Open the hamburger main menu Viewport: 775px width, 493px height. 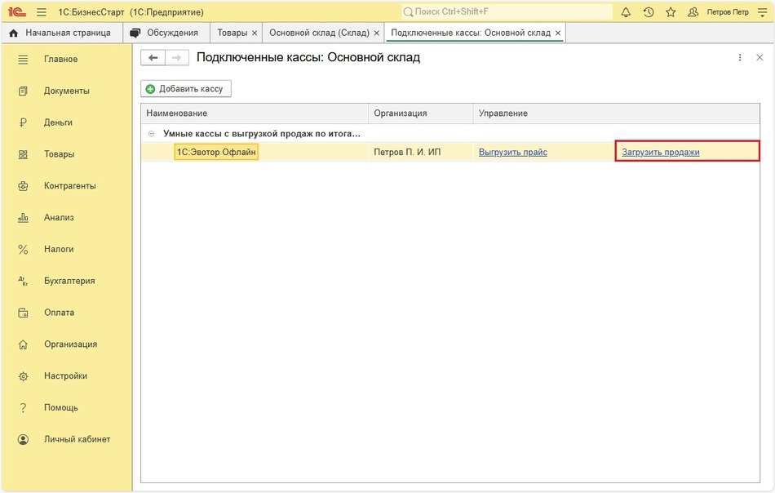tap(42, 12)
